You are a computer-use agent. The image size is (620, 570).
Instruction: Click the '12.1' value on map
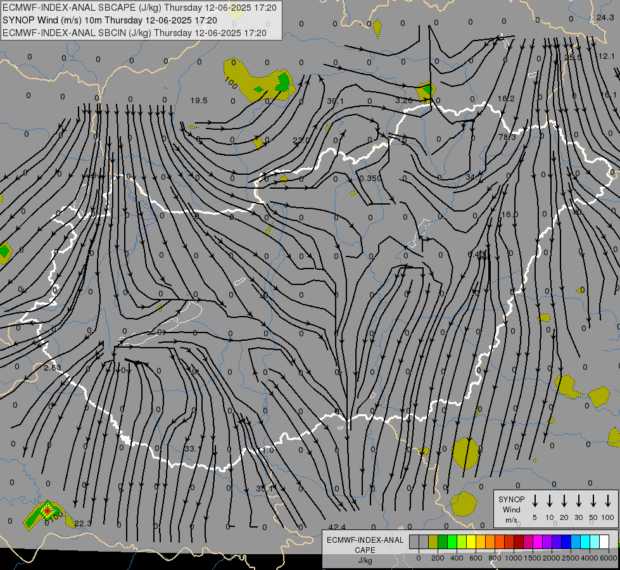point(607,56)
